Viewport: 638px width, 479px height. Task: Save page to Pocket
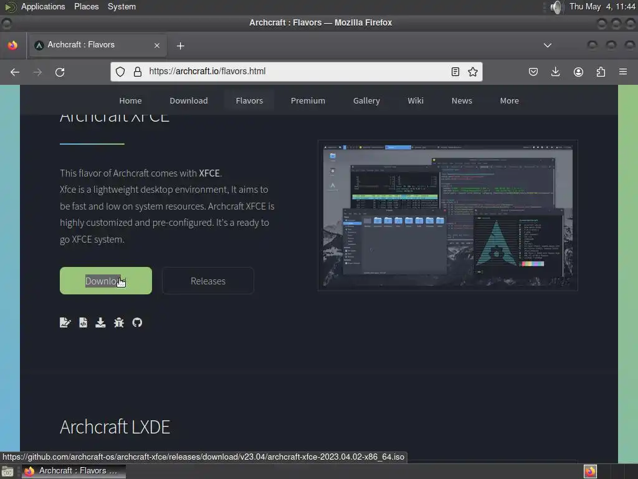click(x=533, y=72)
